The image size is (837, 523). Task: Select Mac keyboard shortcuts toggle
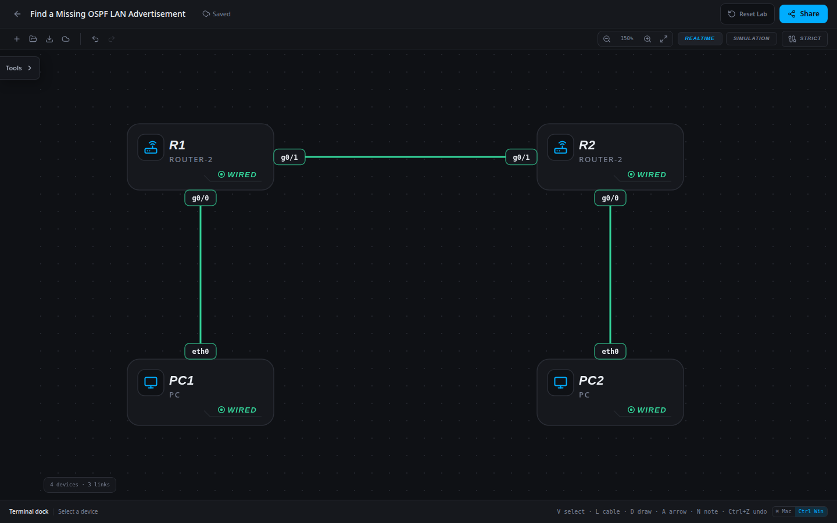click(784, 511)
